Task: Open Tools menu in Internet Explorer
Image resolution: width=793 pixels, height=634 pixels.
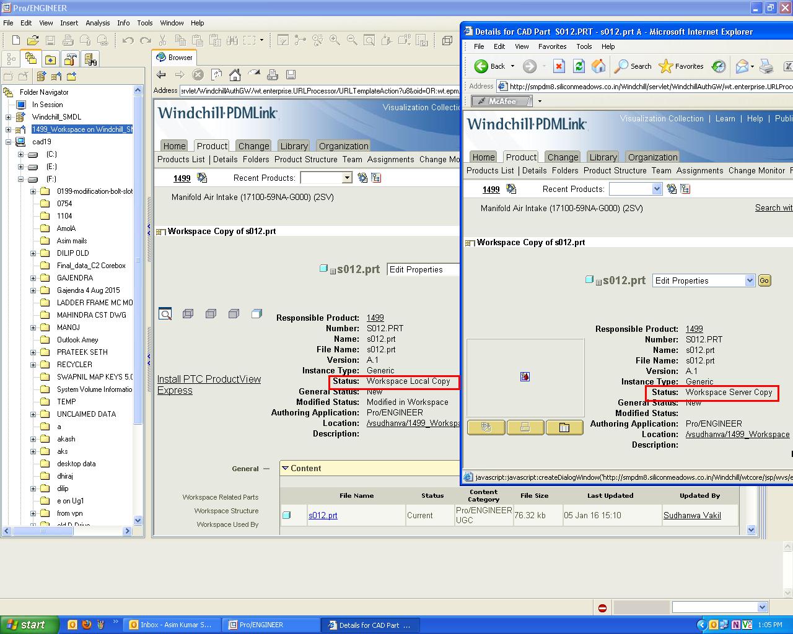Action: [x=584, y=46]
